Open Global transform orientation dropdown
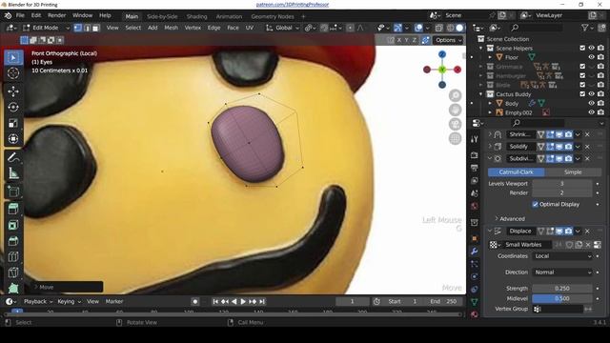610x343 pixels. pos(283,28)
